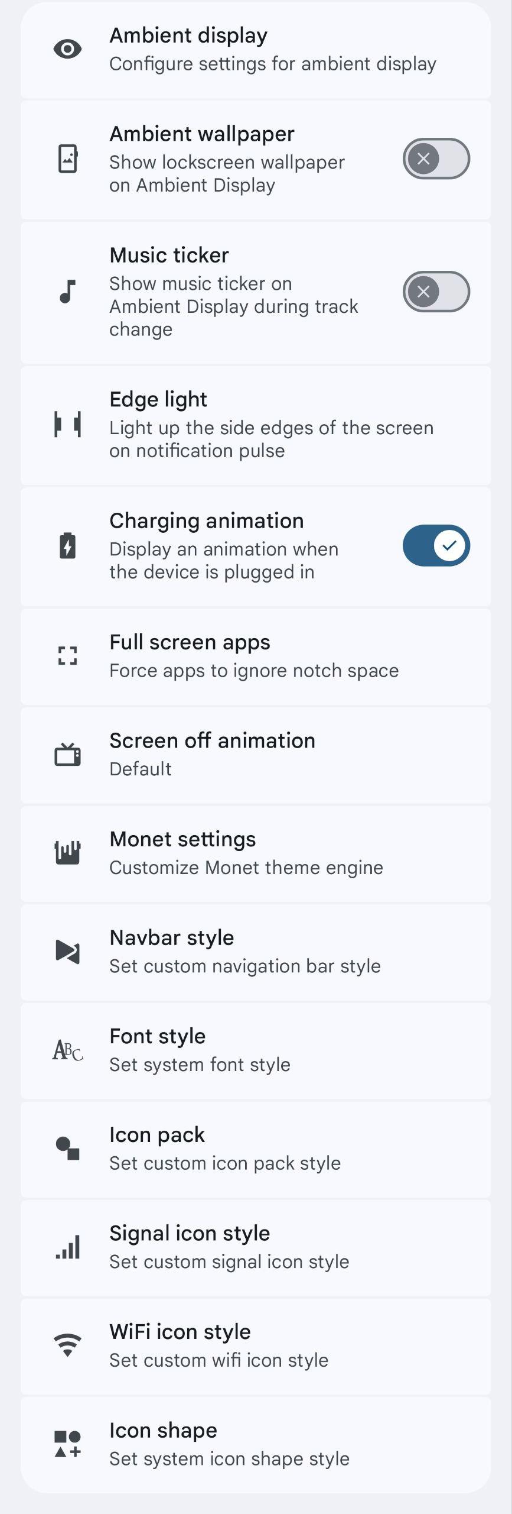The height and width of the screenshot is (1514, 512).
Task: Click the charging battery icon
Action: (x=68, y=545)
